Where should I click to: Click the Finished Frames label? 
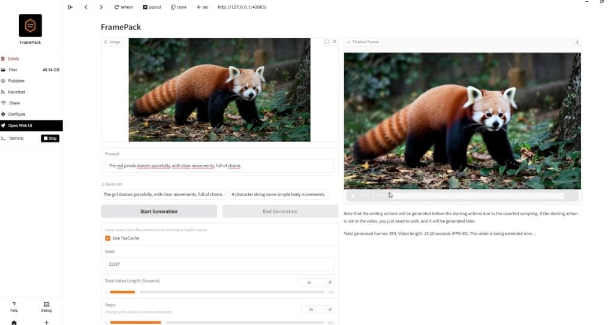click(x=363, y=42)
